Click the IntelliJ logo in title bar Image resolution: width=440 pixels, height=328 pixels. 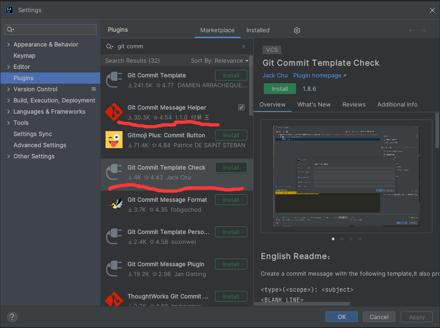(x=9, y=10)
